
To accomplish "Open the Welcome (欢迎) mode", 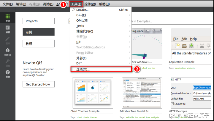I will pyautogui.click(x=8, y=18).
